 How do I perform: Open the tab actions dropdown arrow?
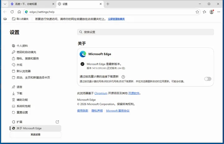coord(5,4)
